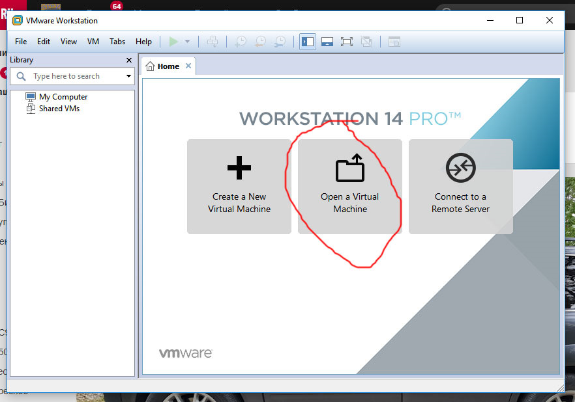
Task: Click the Manage Snapshots toolbar icon
Action: (280, 42)
